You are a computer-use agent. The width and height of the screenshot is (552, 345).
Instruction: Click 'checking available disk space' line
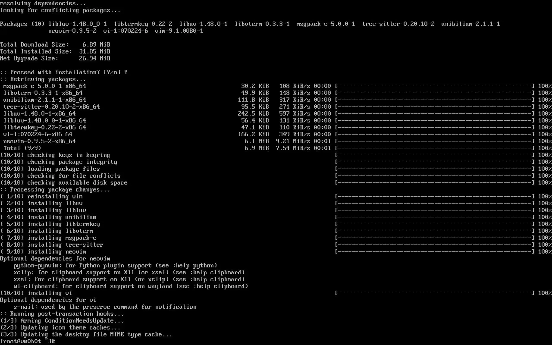64,182
